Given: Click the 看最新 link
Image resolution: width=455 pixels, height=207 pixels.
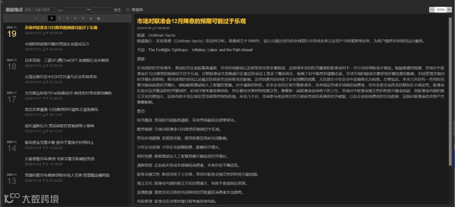Looking at the screenshot, I should coord(137,10).
